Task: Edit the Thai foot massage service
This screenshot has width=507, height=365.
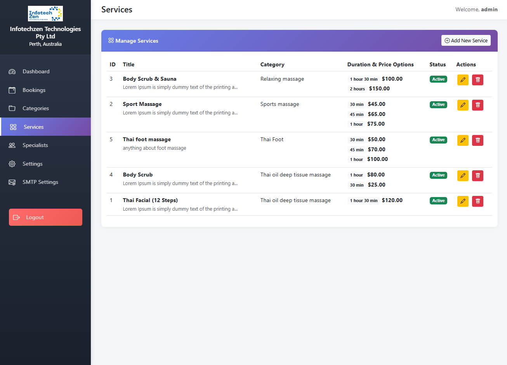Action: [x=463, y=140]
